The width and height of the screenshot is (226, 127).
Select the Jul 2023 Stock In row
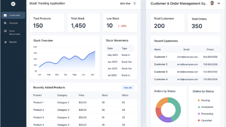[120, 75]
